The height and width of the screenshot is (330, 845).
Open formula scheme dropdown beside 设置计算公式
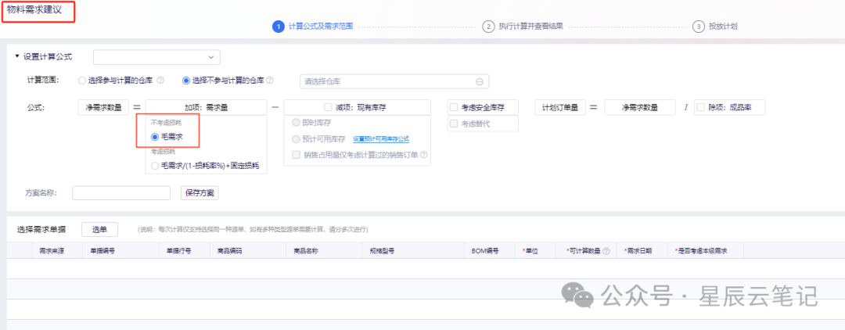point(156,56)
